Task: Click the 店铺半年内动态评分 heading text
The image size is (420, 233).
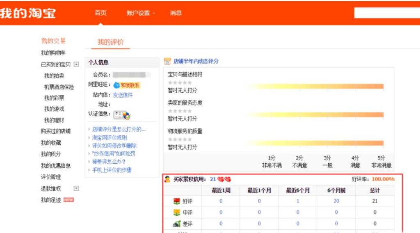Action: tap(196, 62)
